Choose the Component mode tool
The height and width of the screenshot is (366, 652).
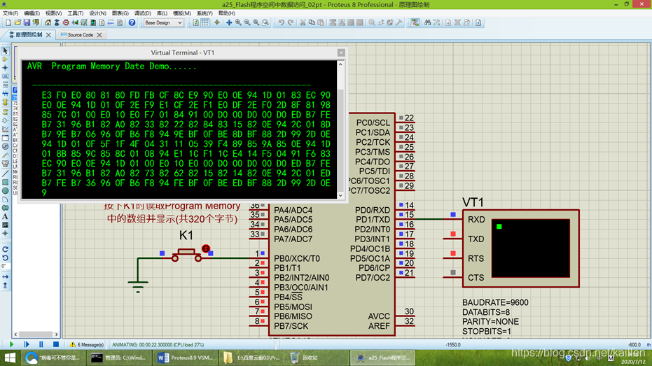(5, 59)
